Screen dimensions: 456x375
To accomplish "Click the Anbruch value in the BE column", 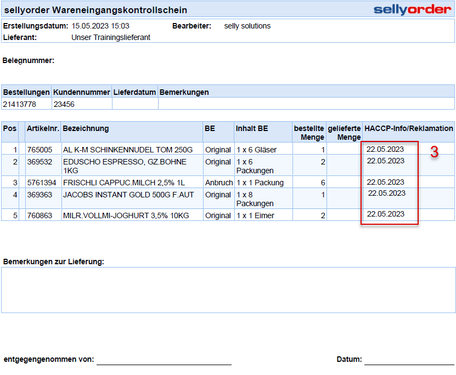I will coord(219,183).
